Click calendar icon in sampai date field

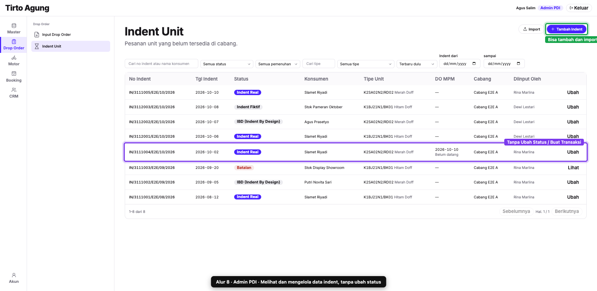tap(518, 64)
